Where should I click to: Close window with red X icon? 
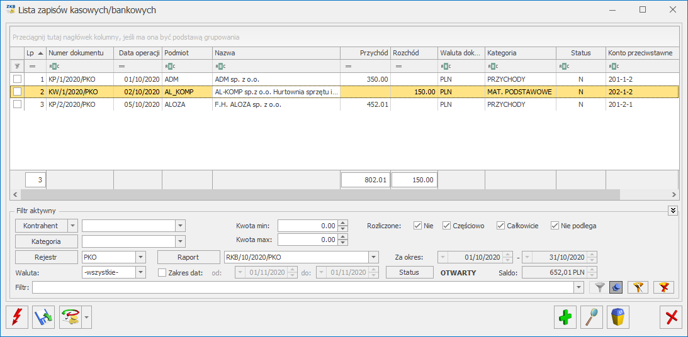click(671, 318)
